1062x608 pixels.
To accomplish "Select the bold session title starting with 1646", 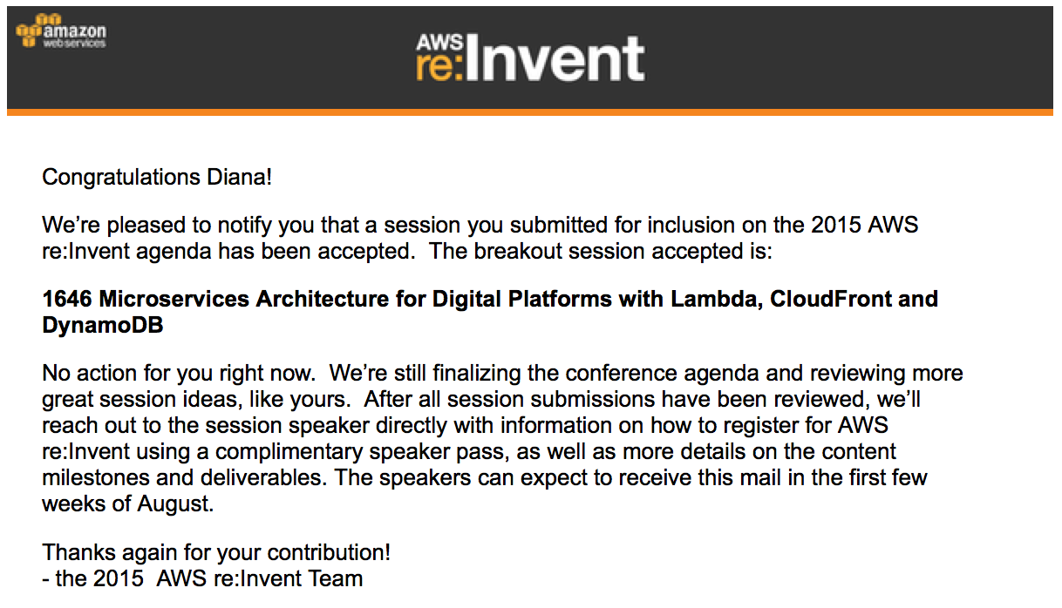I will click(490, 313).
